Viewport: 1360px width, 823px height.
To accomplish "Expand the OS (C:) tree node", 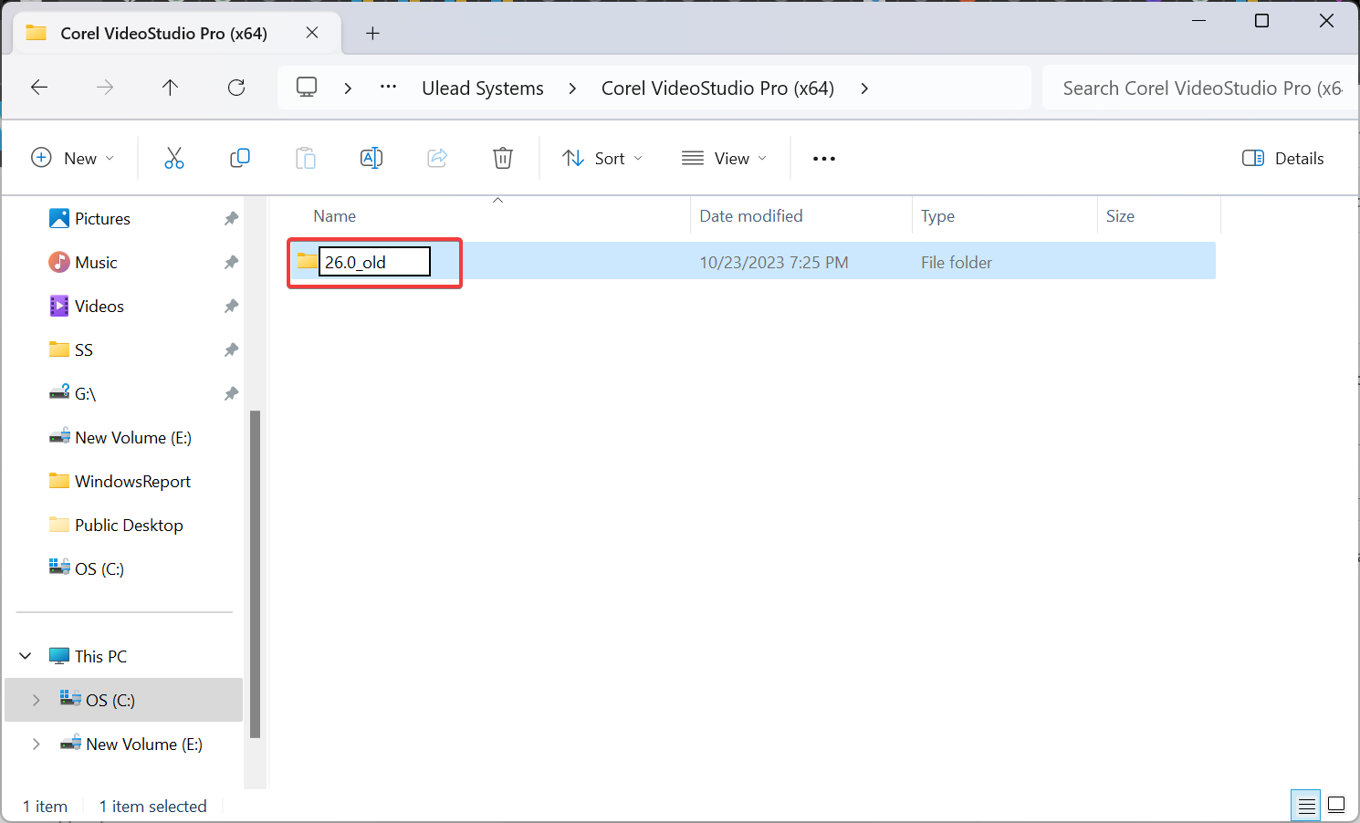I will [x=37, y=700].
